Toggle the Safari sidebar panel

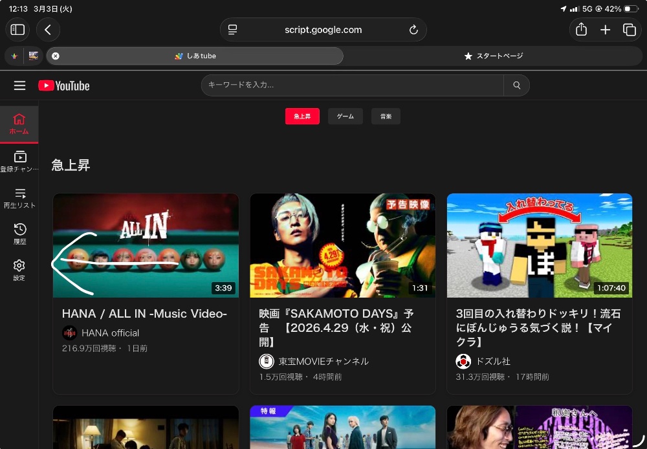click(17, 30)
